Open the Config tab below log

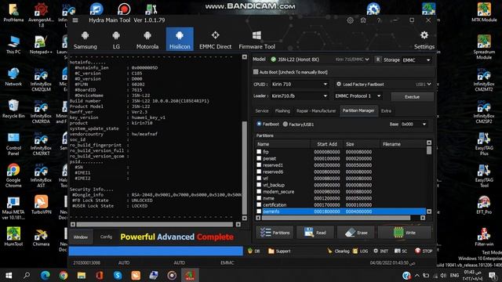pyautogui.click(x=106, y=237)
